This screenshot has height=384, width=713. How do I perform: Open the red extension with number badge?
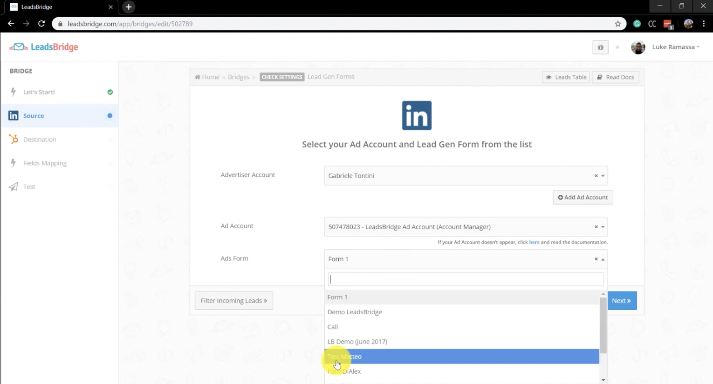pos(668,24)
